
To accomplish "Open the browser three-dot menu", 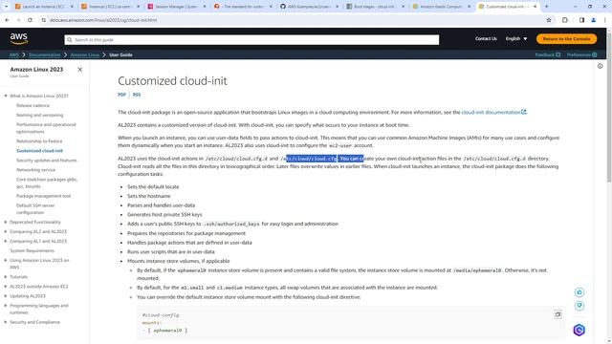I will [604, 20].
